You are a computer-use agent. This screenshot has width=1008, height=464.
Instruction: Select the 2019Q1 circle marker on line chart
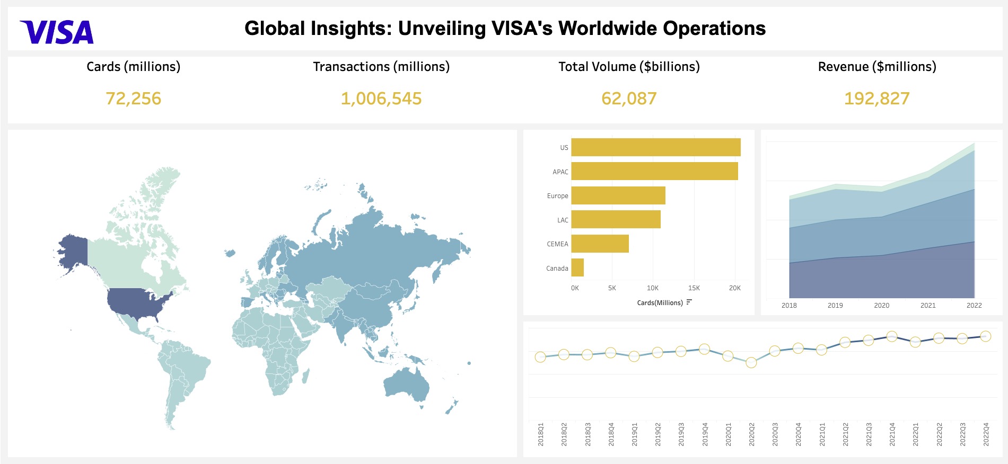(x=634, y=356)
